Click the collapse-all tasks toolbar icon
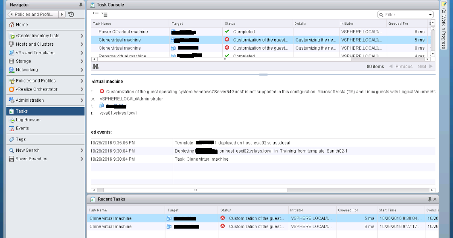453x238 pixels. pos(96,14)
